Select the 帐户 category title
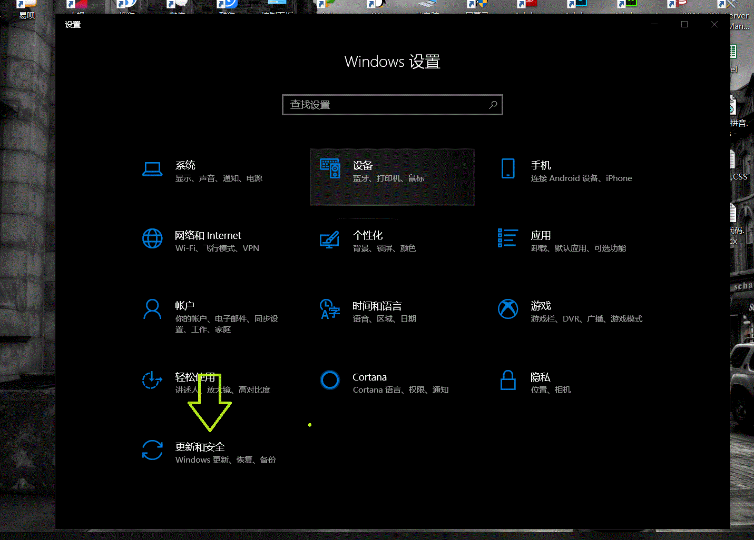Viewport: 754px width, 540px height. point(185,306)
